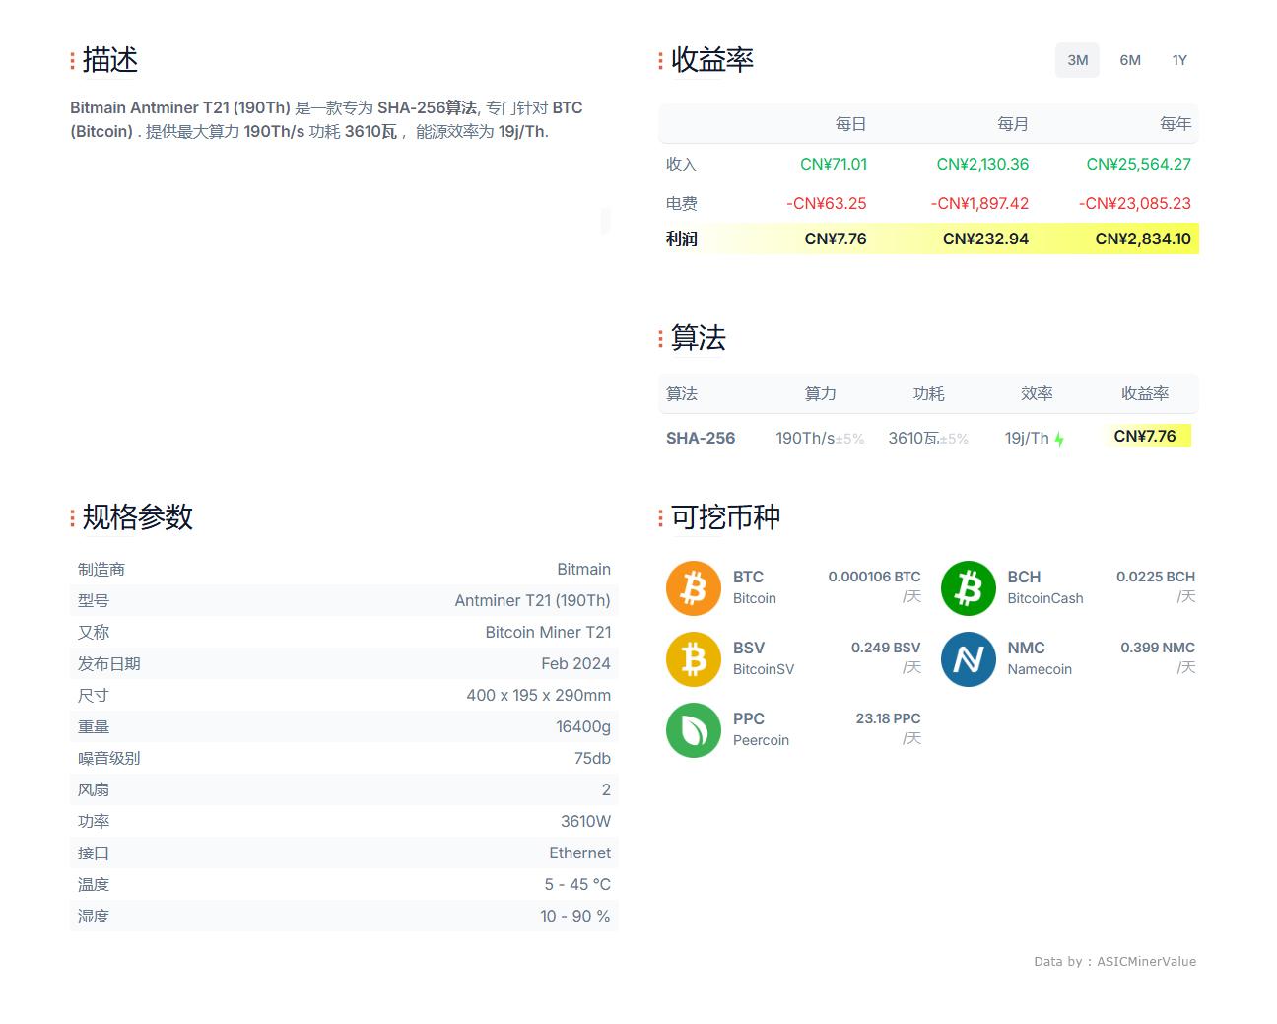The width and height of the screenshot is (1277, 1024).
Task: Click the 算力 column header
Action: (820, 394)
